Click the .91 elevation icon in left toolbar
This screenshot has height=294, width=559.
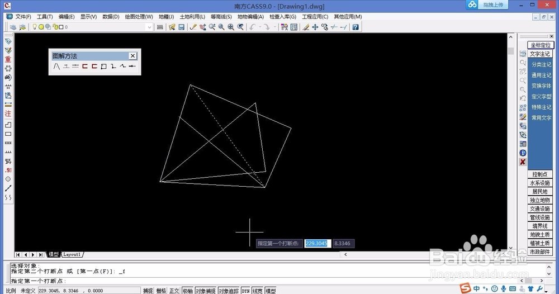[8, 170]
